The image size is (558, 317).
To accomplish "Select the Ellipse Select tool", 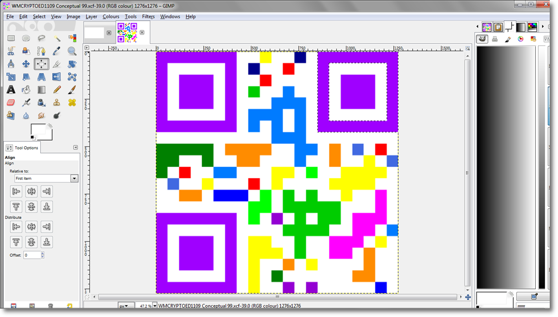I will tap(26, 38).
